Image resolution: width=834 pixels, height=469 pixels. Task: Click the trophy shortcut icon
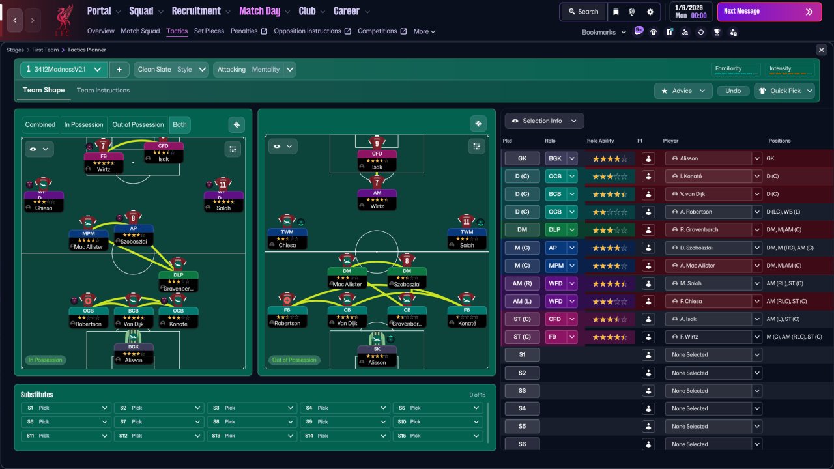(x=717, y=32)
